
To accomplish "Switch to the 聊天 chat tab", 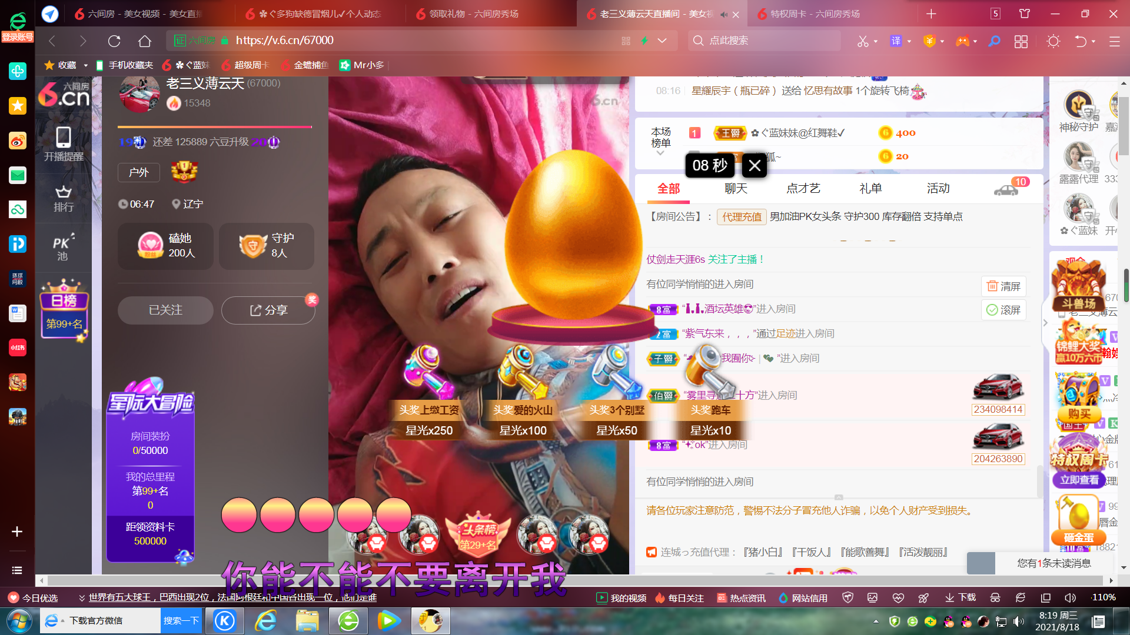I will 736,188.
